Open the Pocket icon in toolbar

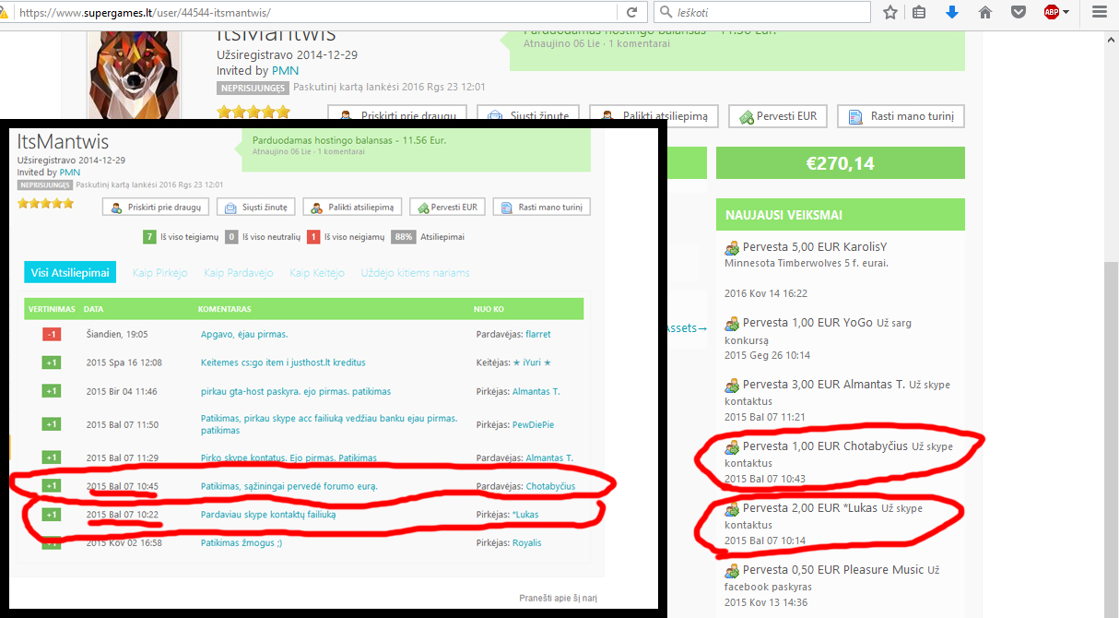(1019, 13)
